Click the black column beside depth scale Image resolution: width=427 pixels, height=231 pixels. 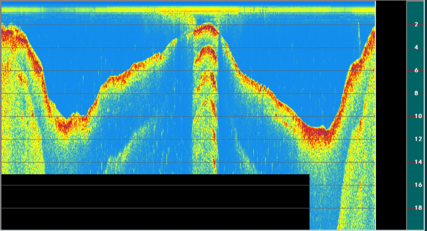coord(391,114)
